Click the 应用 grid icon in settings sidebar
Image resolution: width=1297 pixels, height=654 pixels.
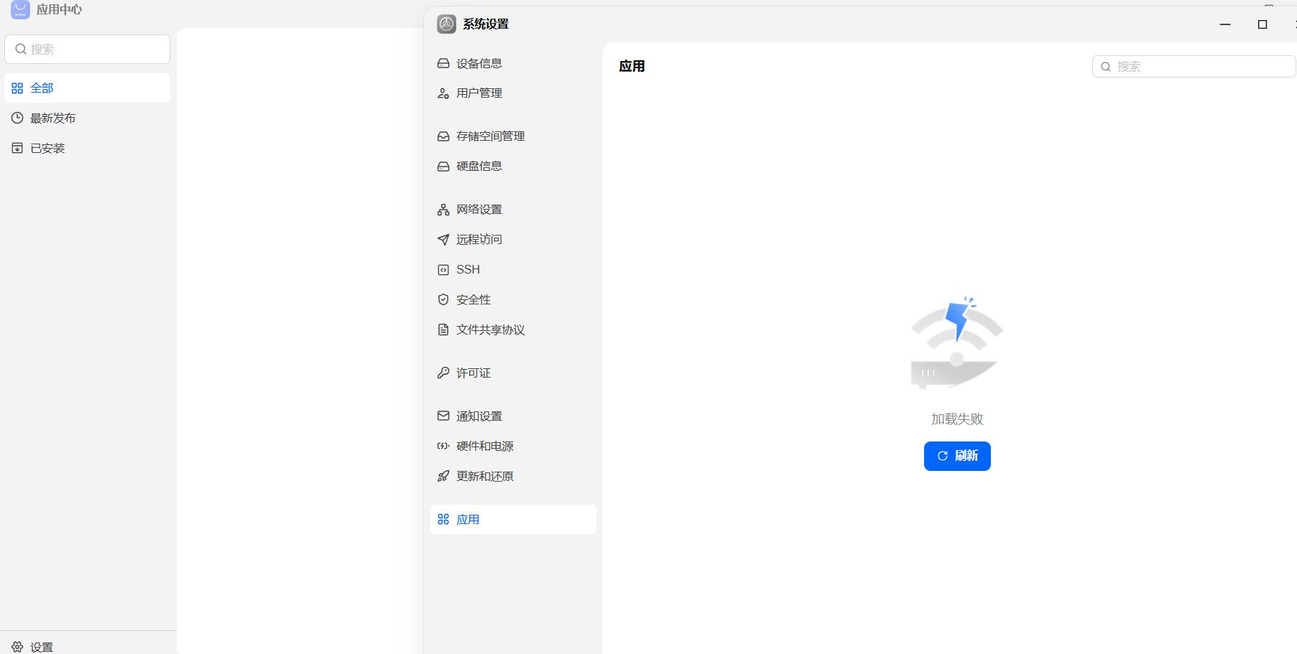(443, 519)
